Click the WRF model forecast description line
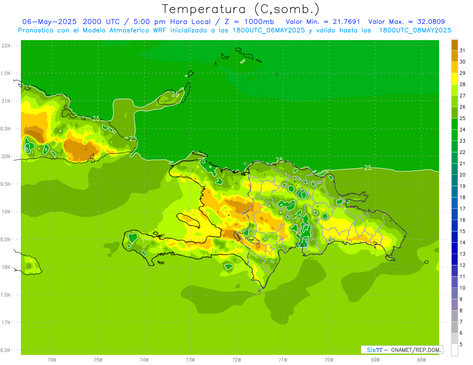Viewport: 473px width, 365px height. pos(235,30)
